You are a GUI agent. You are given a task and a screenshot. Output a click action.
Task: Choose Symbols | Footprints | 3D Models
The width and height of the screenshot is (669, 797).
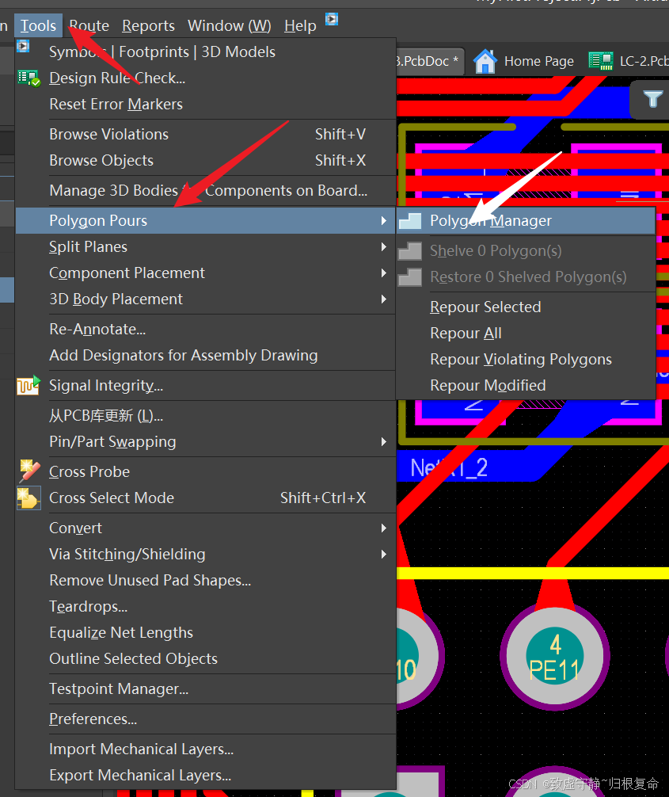click(x=206, y=51)
